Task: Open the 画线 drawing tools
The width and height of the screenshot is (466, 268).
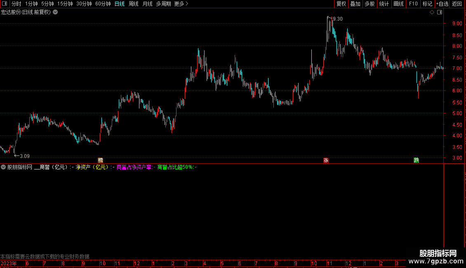Action: 398,4
